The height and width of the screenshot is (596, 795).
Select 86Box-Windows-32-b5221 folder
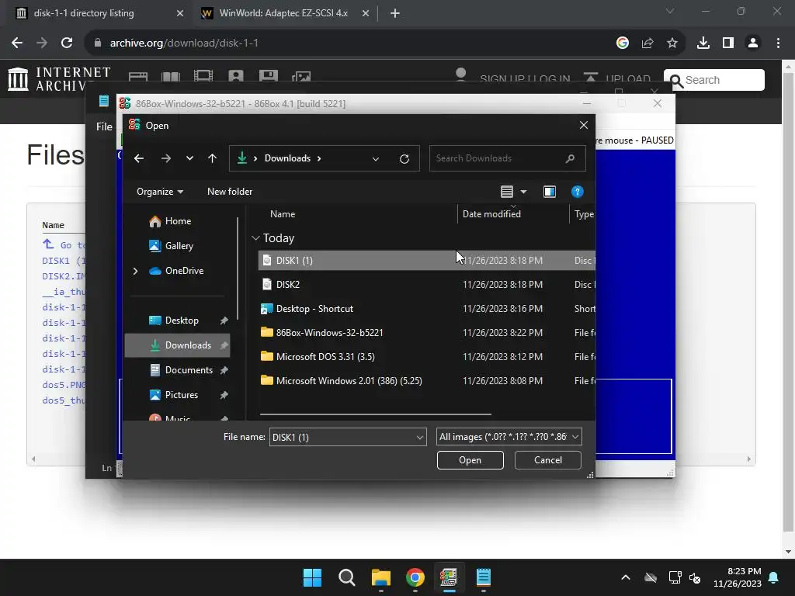tap(426, 332)
